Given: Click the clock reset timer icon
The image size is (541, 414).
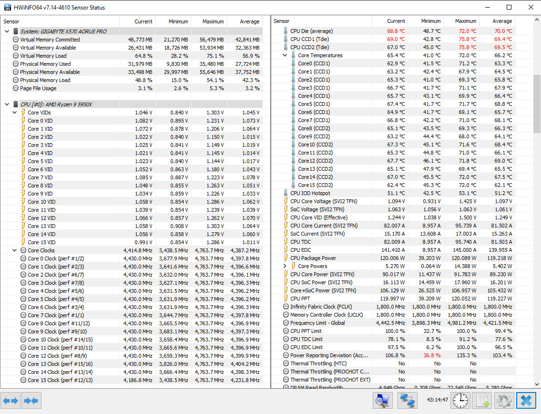Looking at the screenshot, I should pos(460,401).
